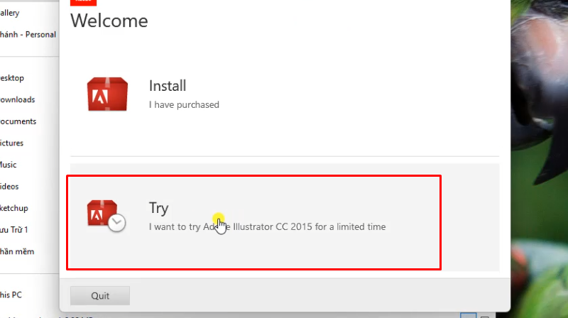Open Documents folder in the sidebar

click(18, 121)
